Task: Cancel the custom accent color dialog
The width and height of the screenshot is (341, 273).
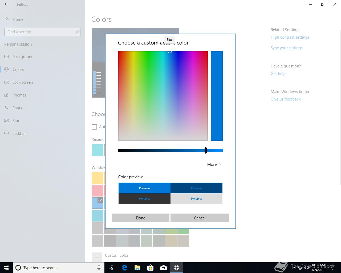Action: coord(200,218)
